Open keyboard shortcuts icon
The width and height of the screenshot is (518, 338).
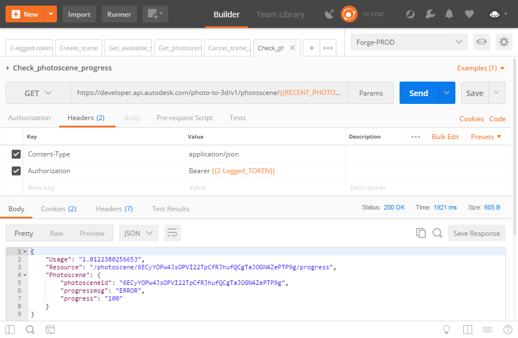[488, 330]
